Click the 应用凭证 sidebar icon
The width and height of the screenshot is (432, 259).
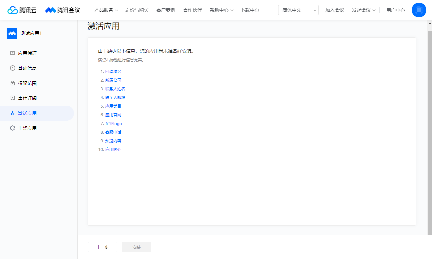point(13,53)
